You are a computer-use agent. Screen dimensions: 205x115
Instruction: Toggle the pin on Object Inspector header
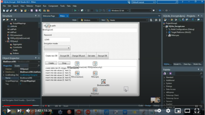click(x=36, y=58)
